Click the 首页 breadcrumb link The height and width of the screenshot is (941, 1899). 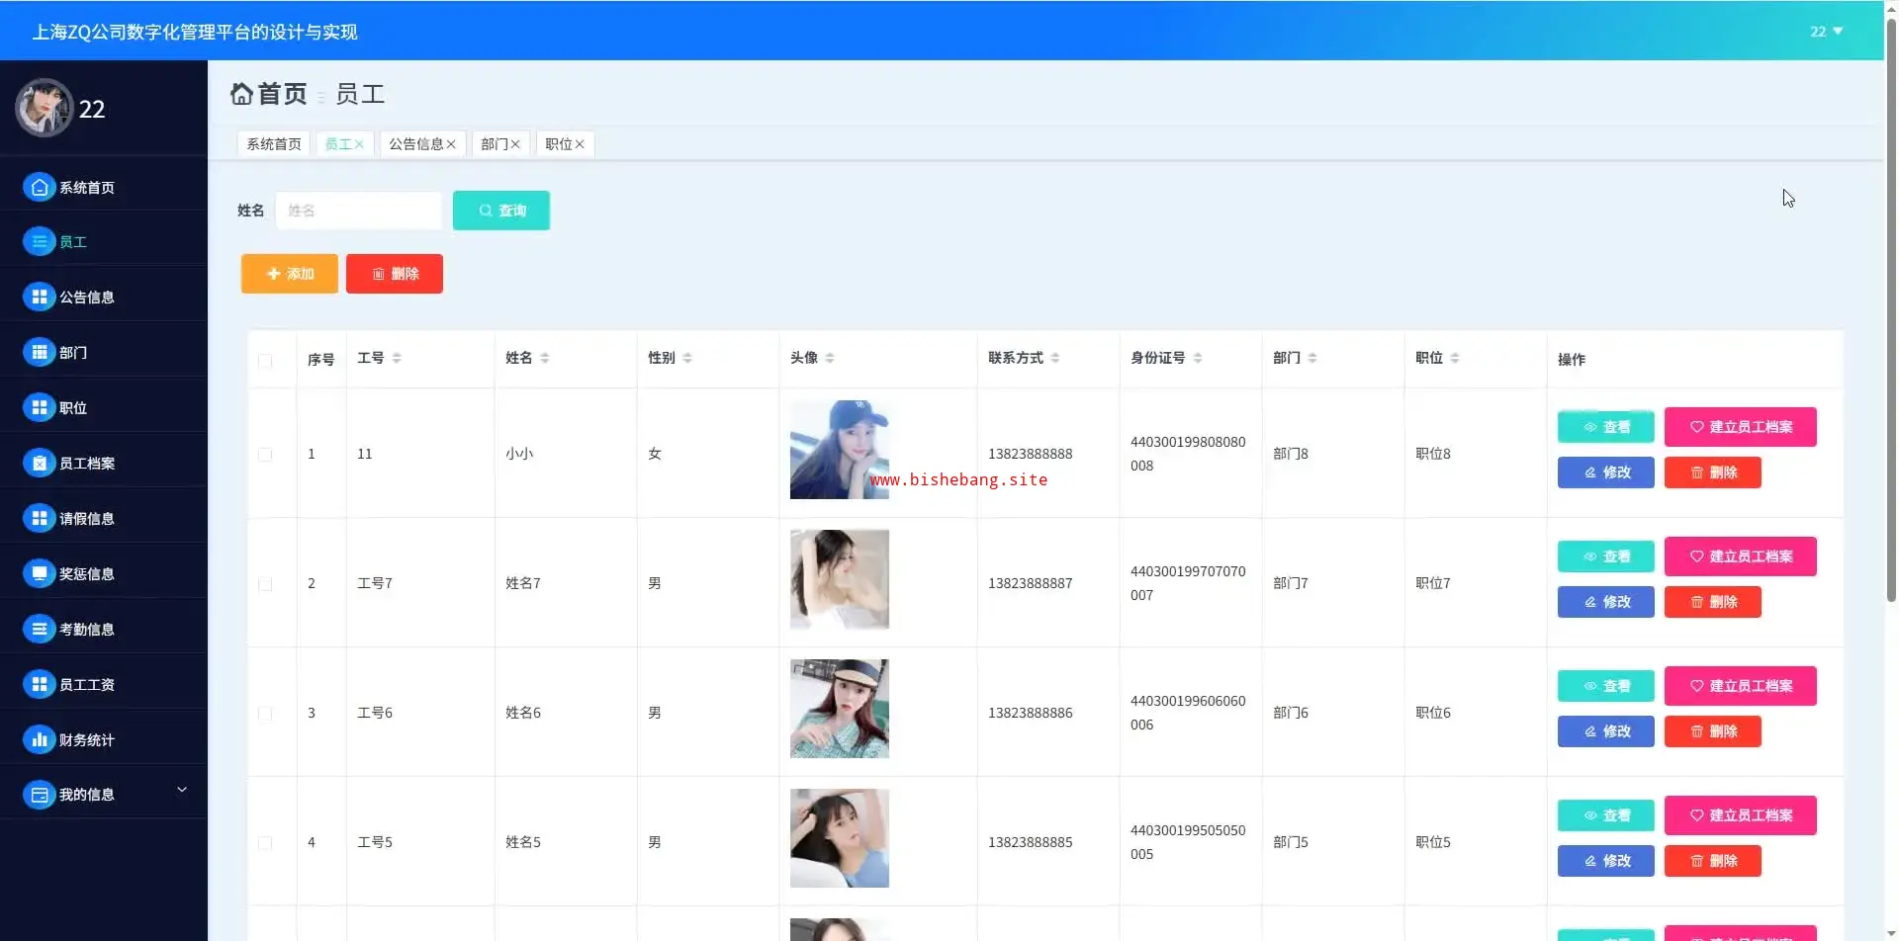point(282,94)
